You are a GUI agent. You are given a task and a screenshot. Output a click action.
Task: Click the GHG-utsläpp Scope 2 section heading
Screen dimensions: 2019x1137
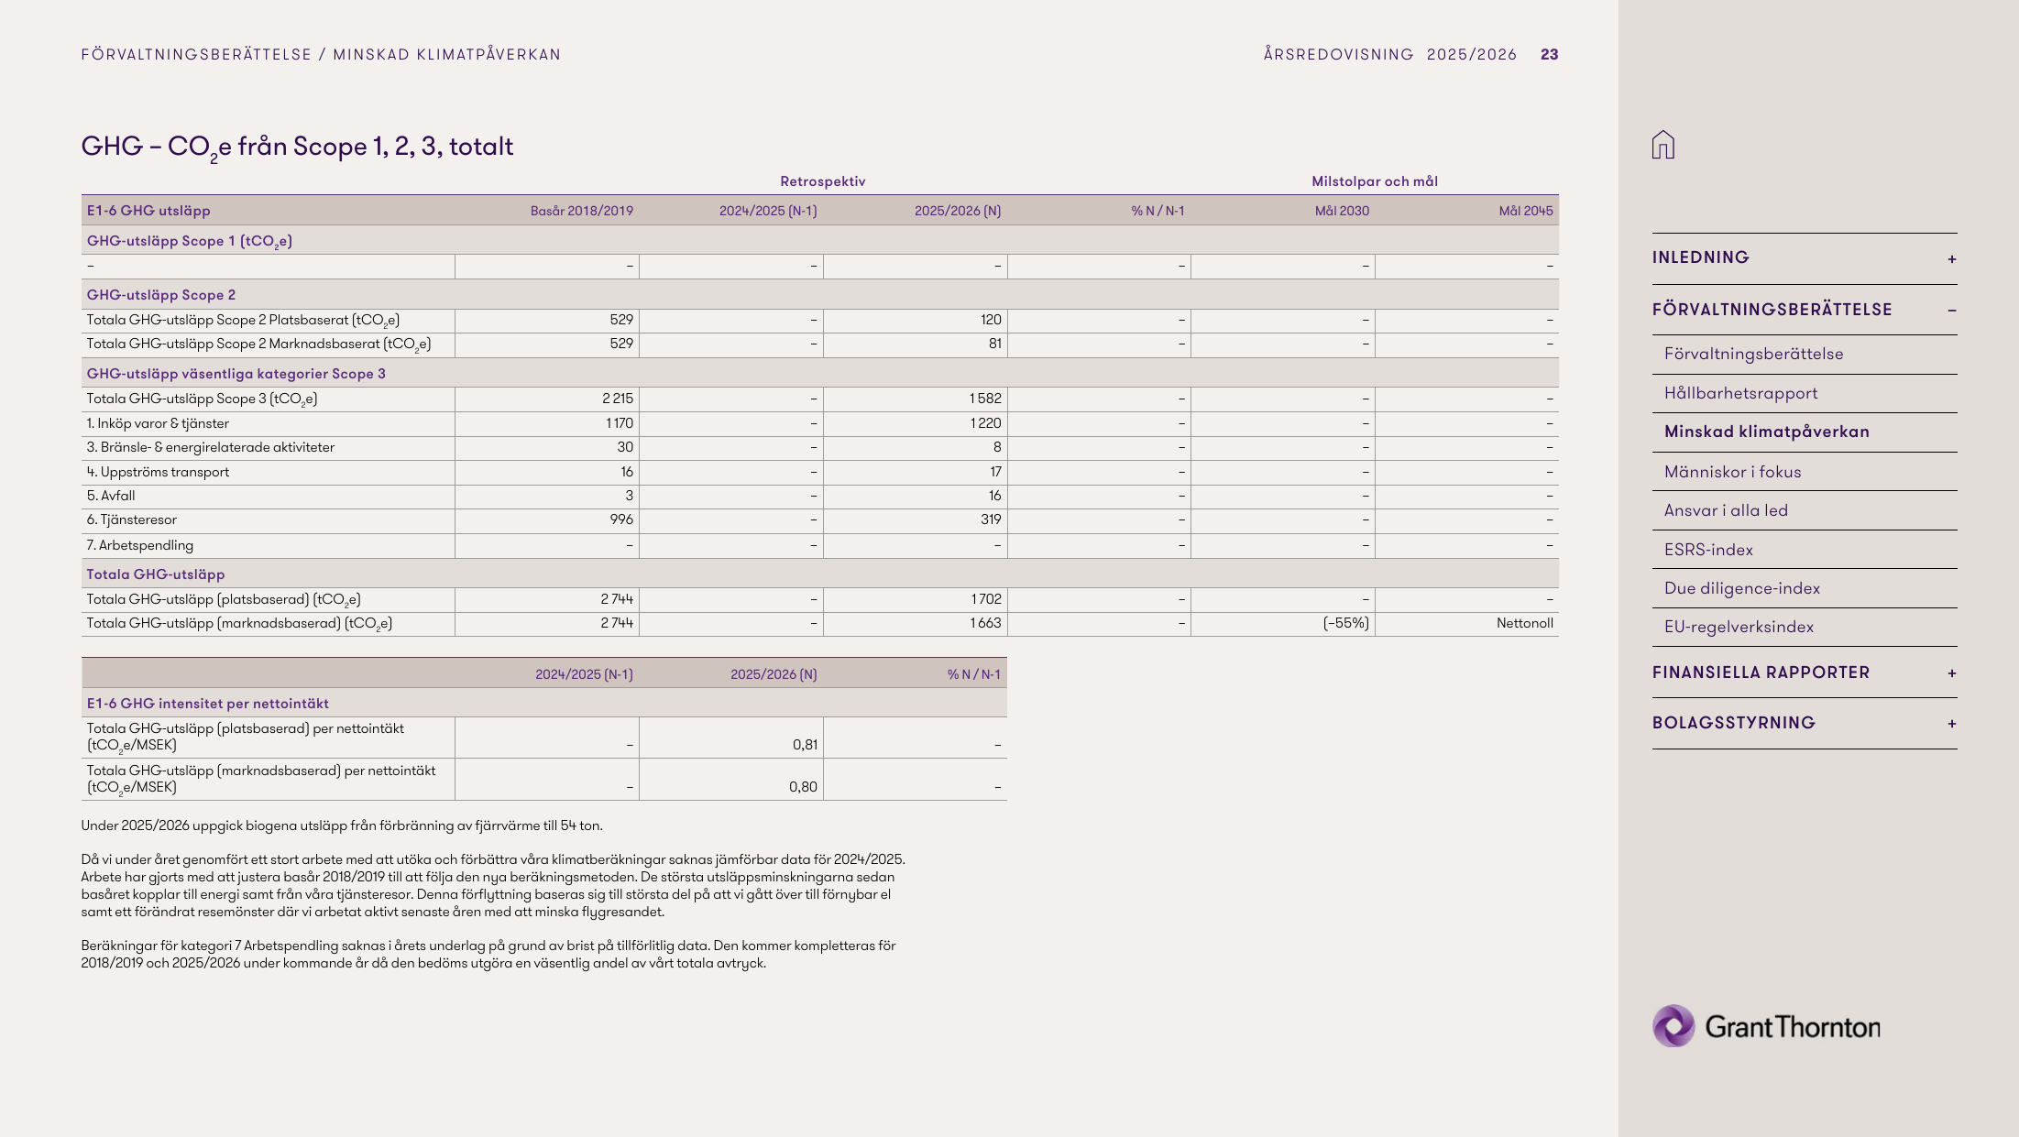(x=160, y=295)
